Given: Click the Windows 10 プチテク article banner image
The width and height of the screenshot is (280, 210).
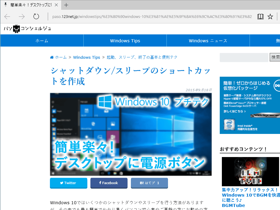Looking at the screenshot, I should coord(131,134).
